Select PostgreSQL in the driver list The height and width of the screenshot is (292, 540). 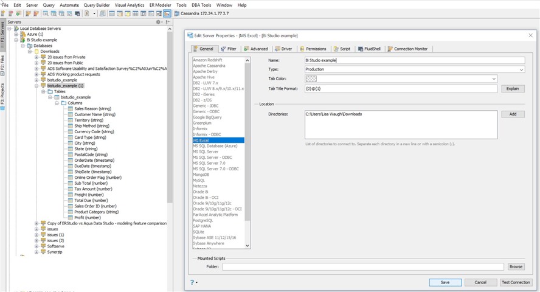pyautogui.click(x=203, y=220)
